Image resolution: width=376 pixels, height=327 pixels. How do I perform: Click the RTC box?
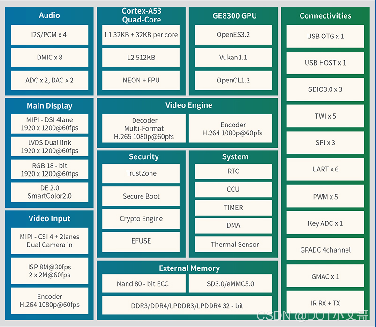(233, 171)
